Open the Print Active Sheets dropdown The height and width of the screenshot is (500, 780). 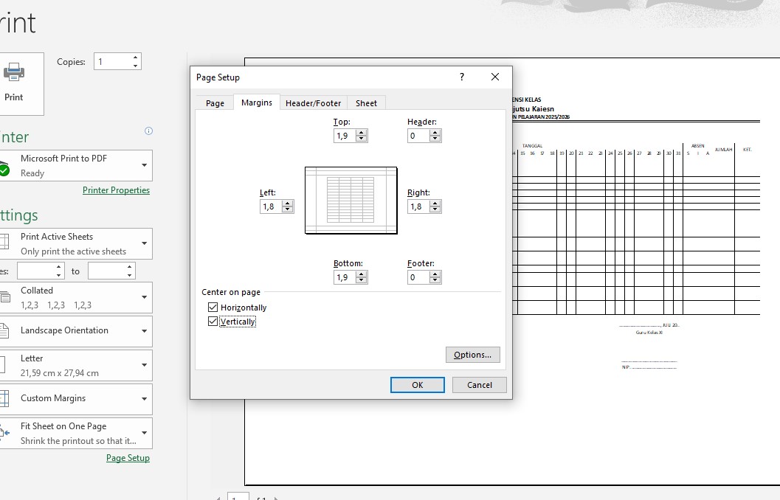[x=145, y=243]
